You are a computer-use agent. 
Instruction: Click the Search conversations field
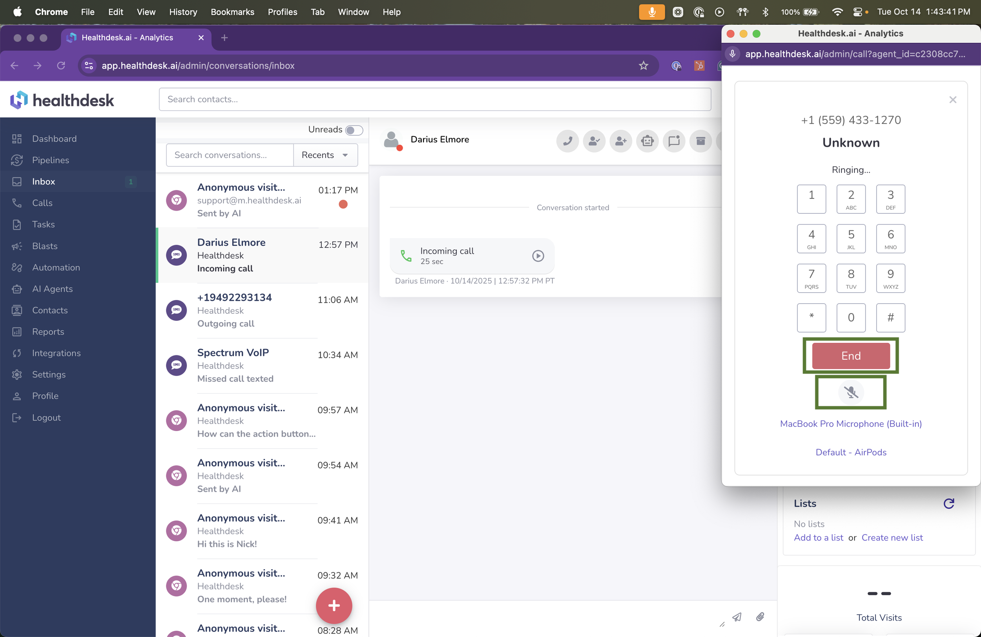(x=230, y=155)
